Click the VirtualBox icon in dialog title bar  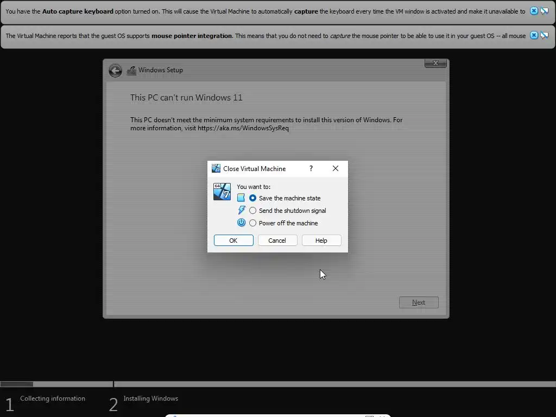[x=216, y=168]
